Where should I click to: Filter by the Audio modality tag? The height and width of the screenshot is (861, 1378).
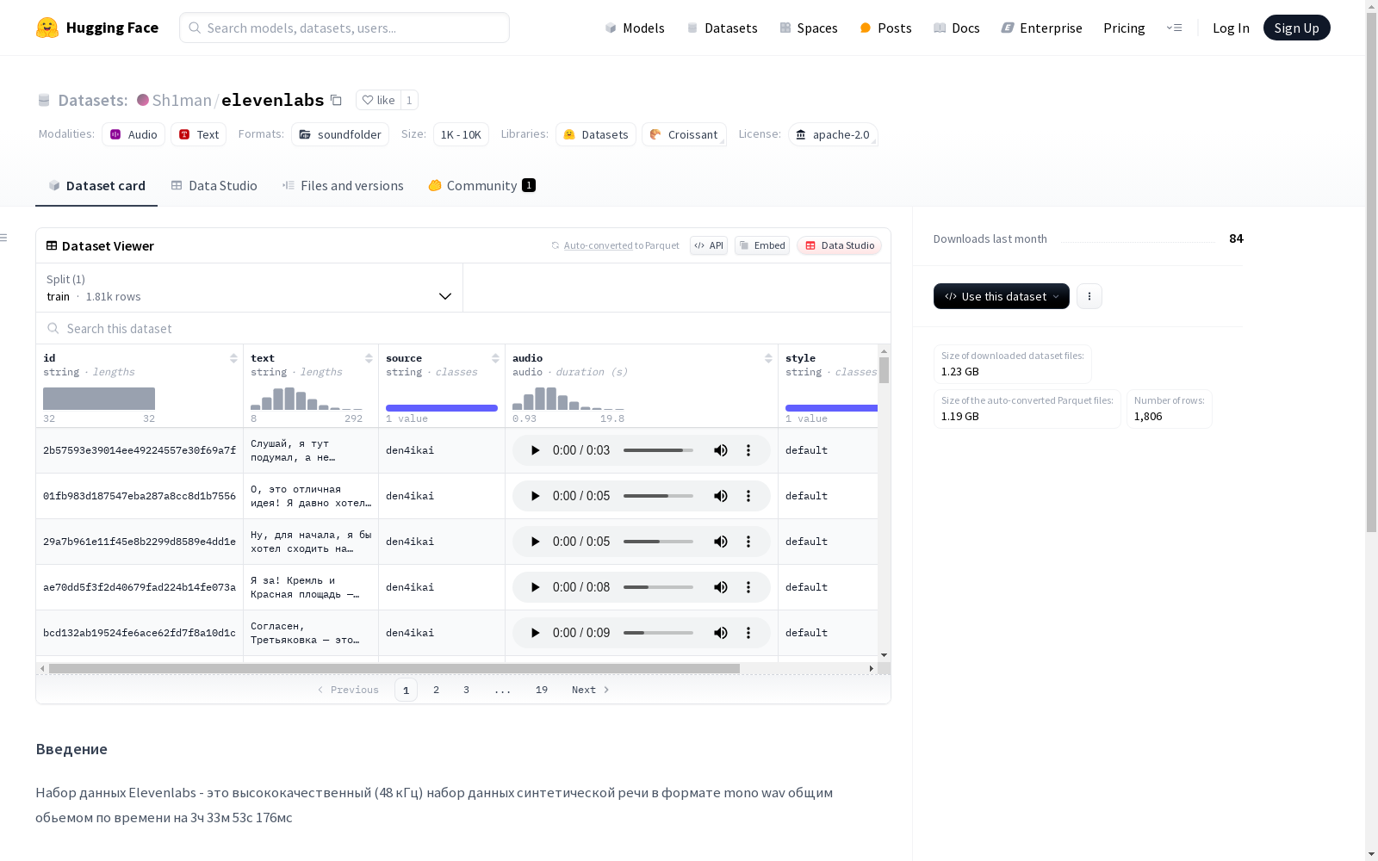coord(133,134)
